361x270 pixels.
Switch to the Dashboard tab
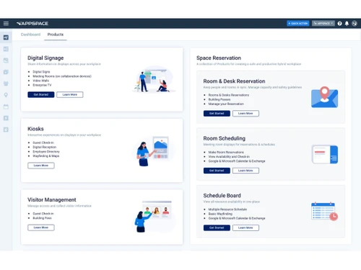coord(30,35)
